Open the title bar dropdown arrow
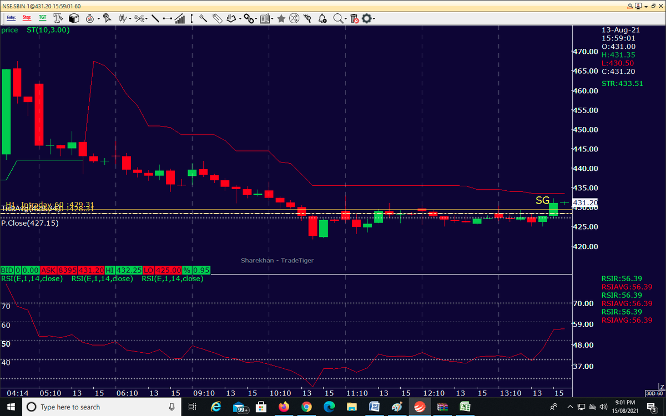 tap(647, 6)
